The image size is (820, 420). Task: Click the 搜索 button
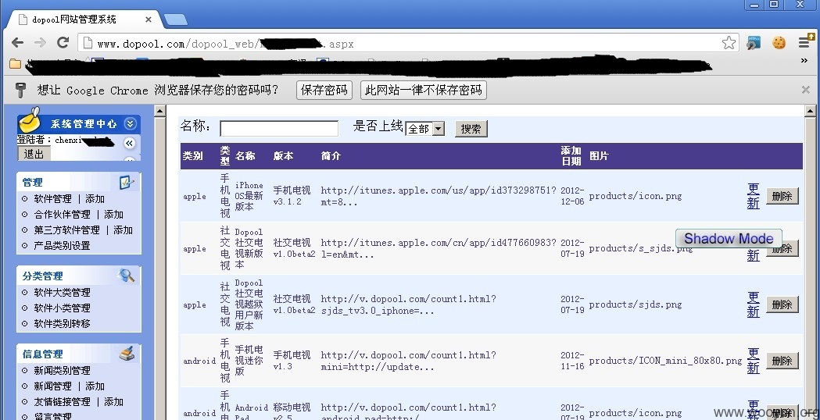pos(471,129)
